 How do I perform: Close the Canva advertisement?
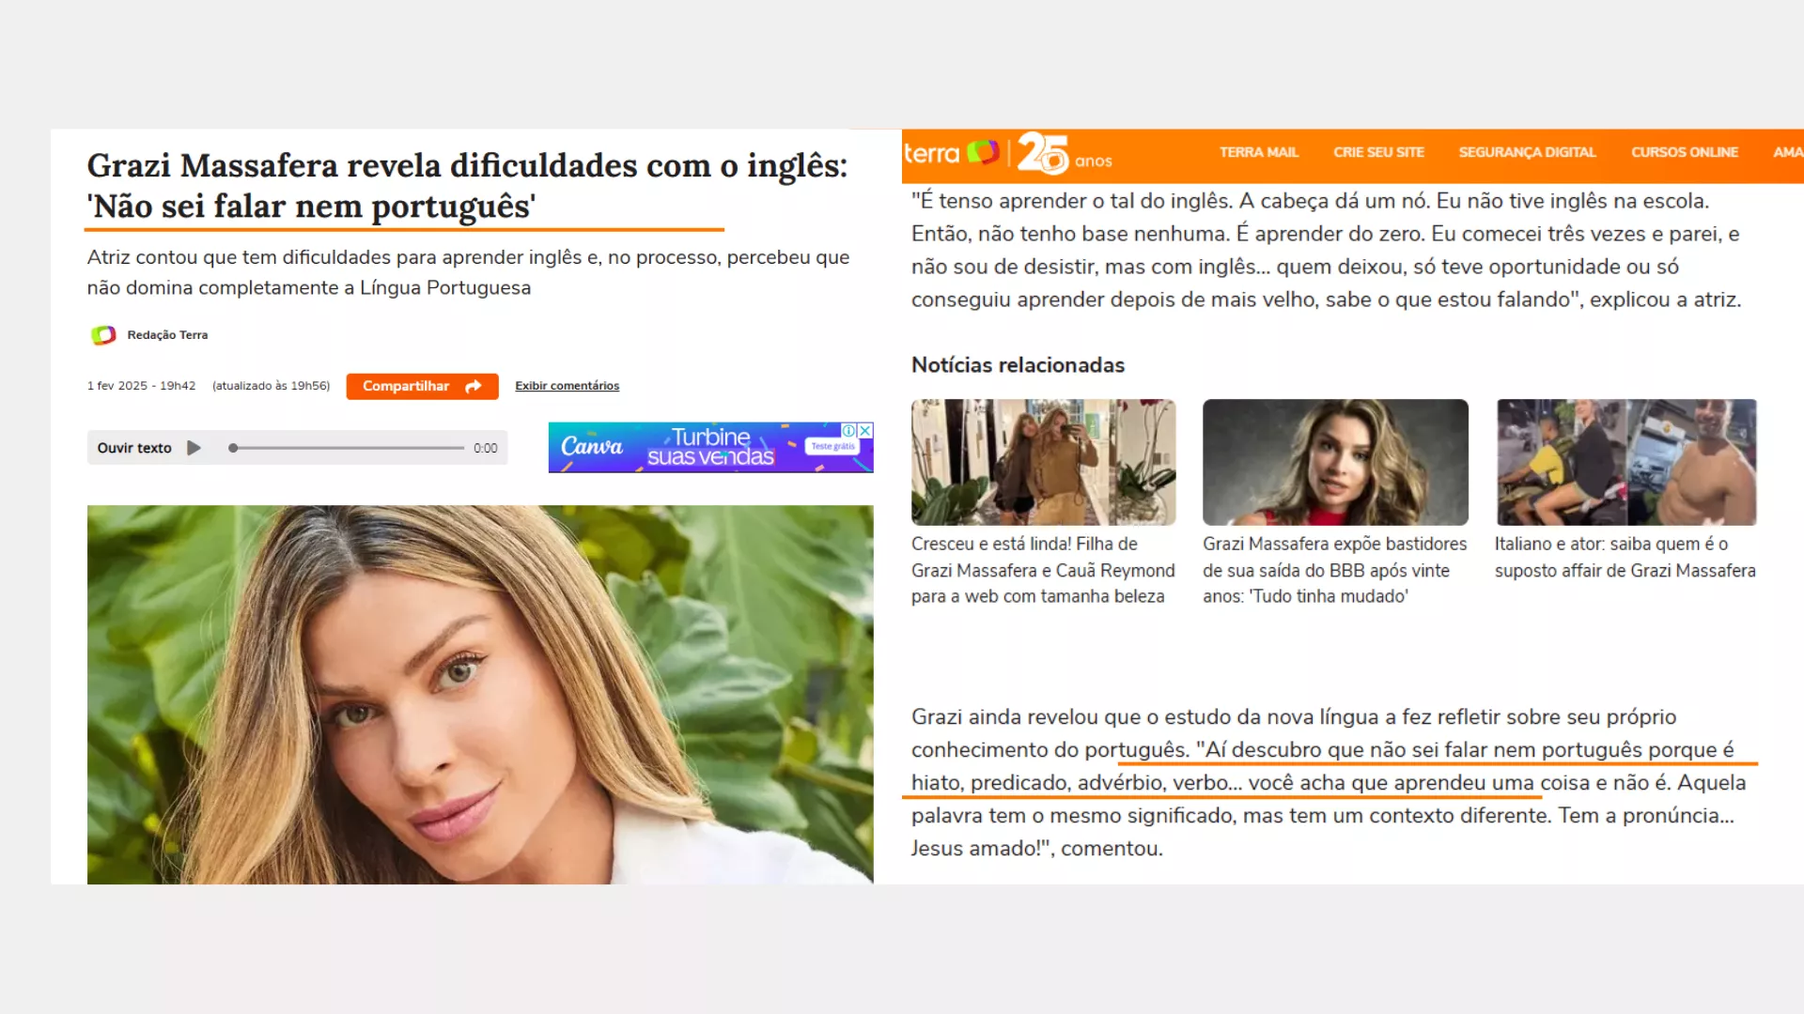point(865,430)
